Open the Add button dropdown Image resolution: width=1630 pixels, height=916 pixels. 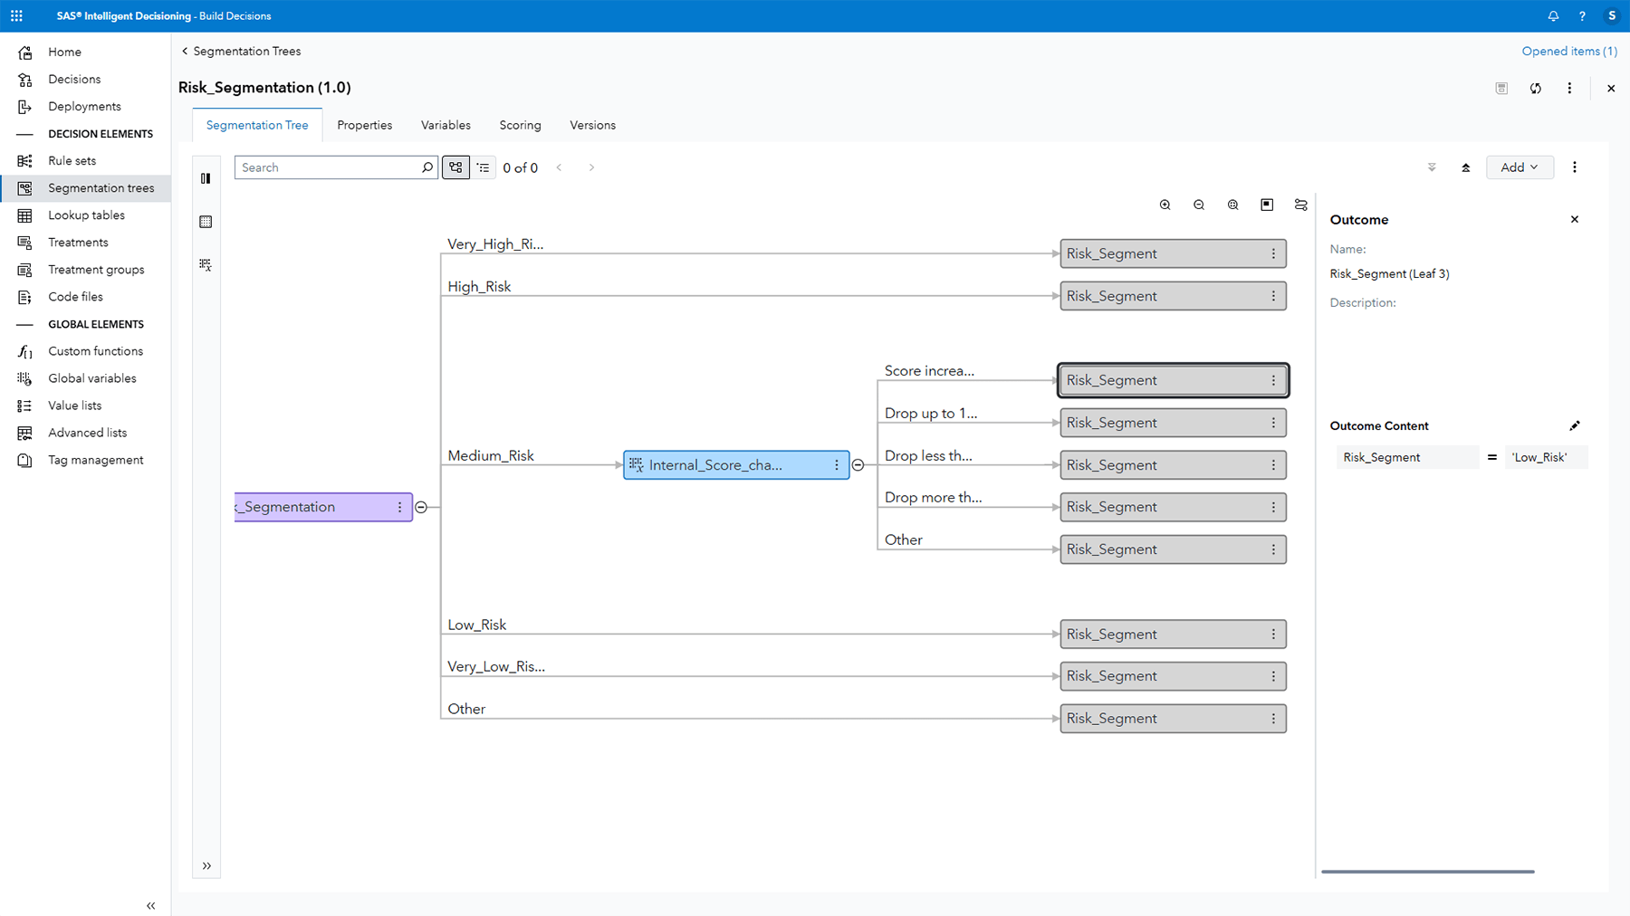click(x=1520, y=167)
